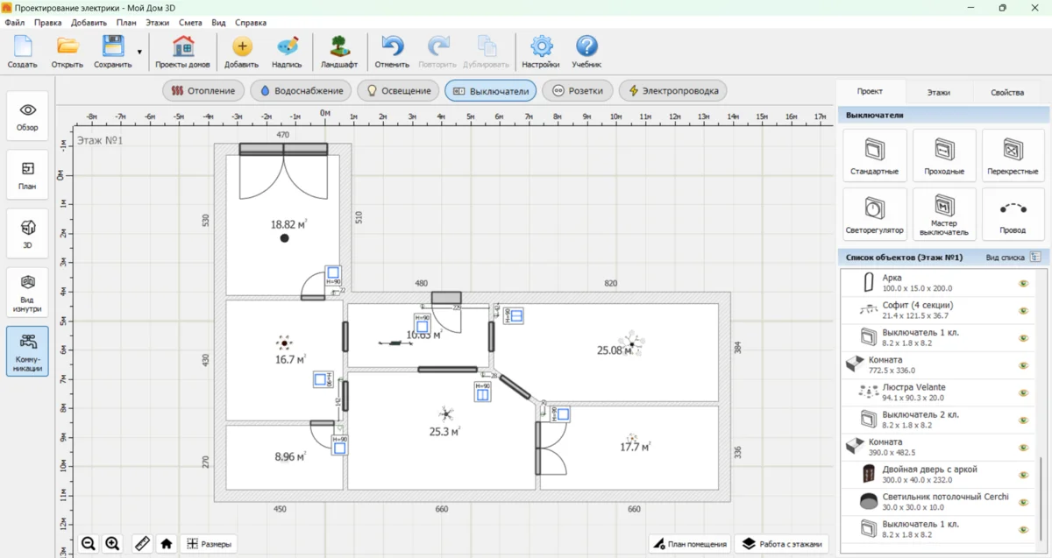This screenshot has height=558, width=1052.
Task: Switch to 3D view mode
Action: coord(27,233)
